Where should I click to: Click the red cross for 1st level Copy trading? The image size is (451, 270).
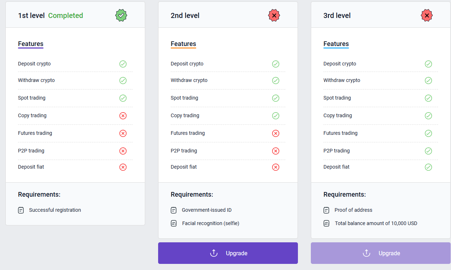click(123, 116)
